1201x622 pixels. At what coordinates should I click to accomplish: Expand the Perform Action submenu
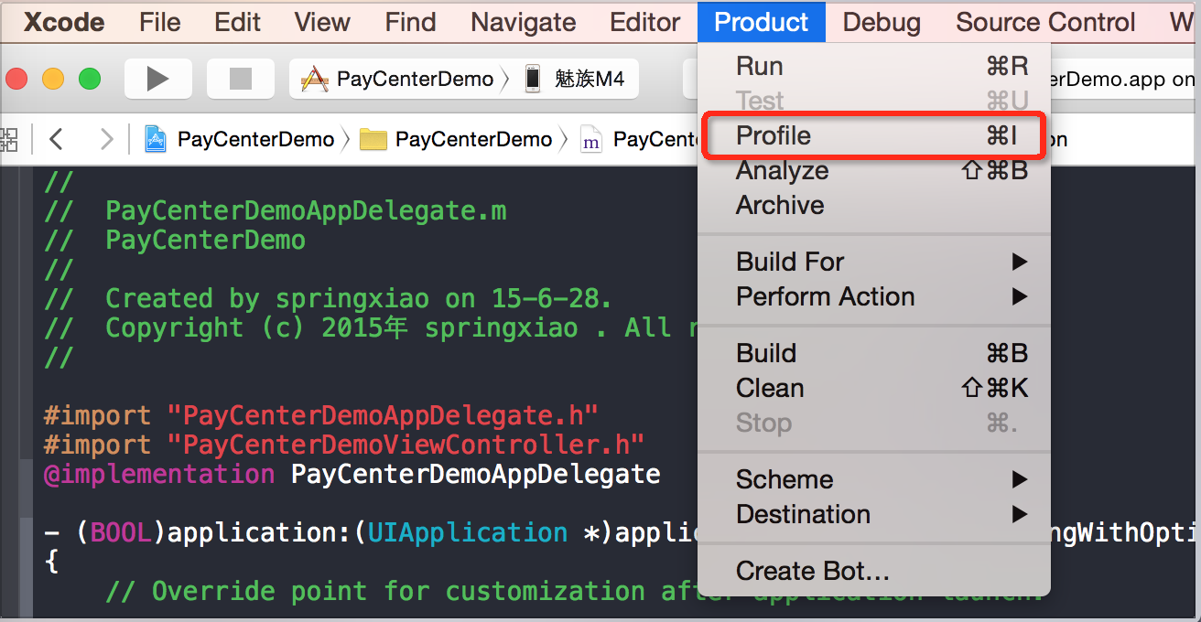click(x=874, y=296)
